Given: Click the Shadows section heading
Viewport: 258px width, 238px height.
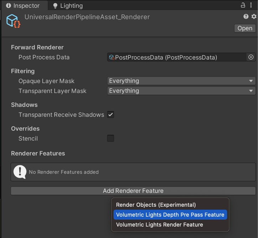Looking at the screenshot, I should 24,105.
